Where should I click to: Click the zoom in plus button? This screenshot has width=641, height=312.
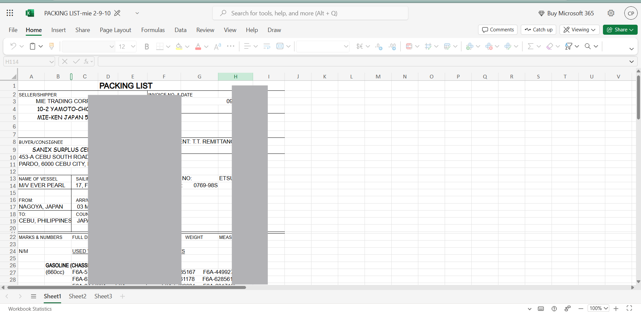click(x=616, y=309)
